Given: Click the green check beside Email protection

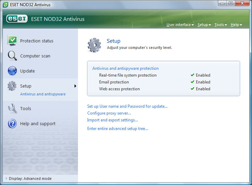Looking at the screenshot, I should (x=193, y=82).
